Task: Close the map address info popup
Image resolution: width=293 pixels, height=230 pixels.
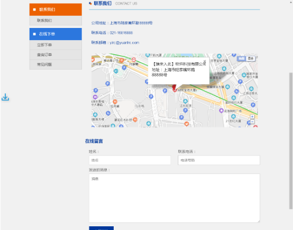Action: (x=205, y=61)
